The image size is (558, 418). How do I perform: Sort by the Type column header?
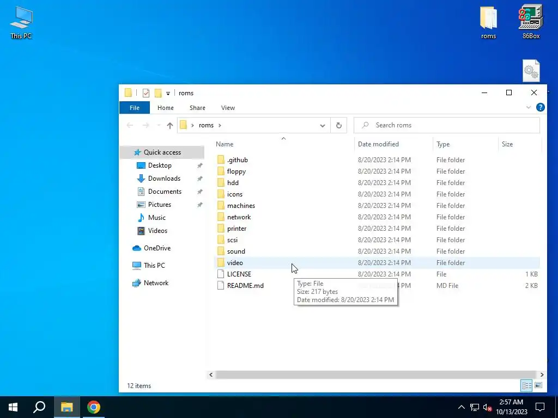465,144
